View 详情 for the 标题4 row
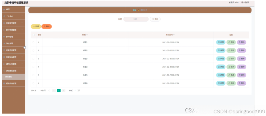This screenshot has width=266, height=116. click(x=221, y=67)
